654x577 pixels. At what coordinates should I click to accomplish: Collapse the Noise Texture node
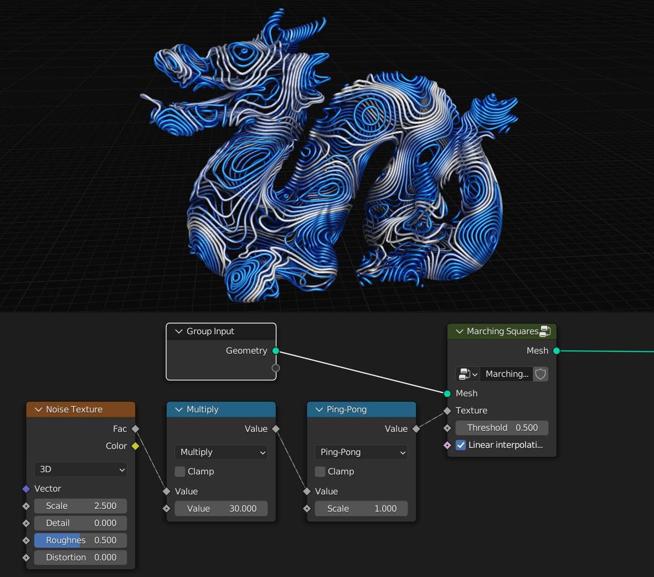[38, 410]
